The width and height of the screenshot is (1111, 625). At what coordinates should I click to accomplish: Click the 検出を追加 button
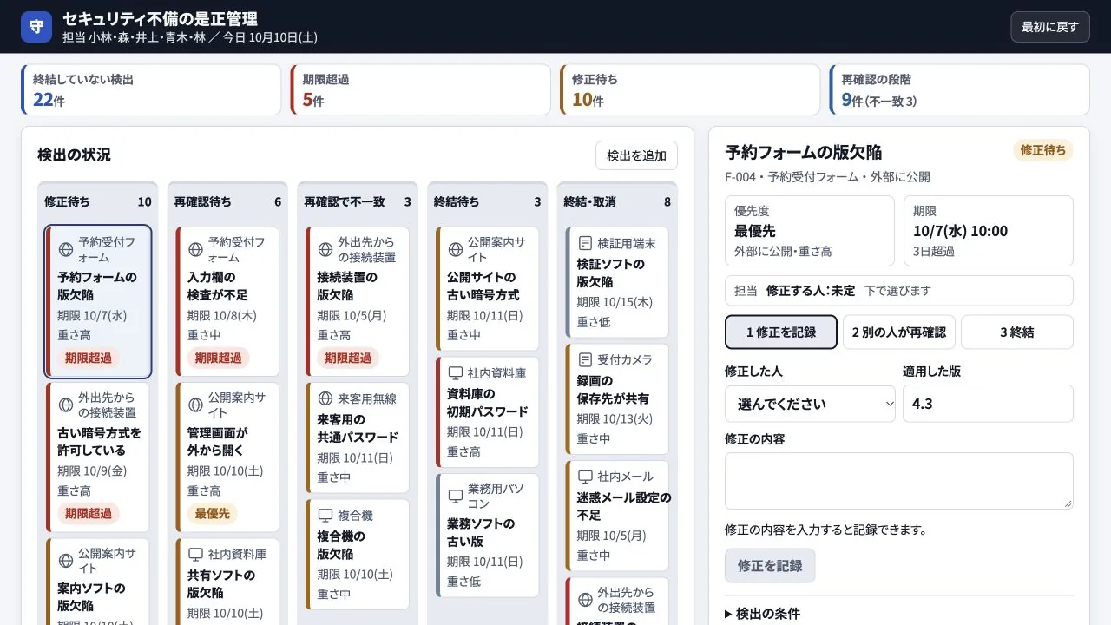(636, 155)
